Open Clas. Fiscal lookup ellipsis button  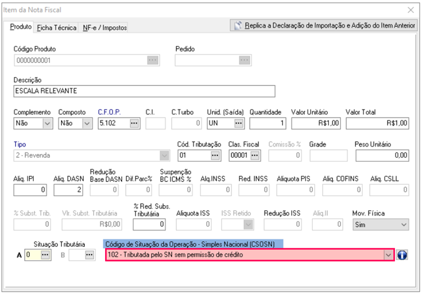pos(254,155)
